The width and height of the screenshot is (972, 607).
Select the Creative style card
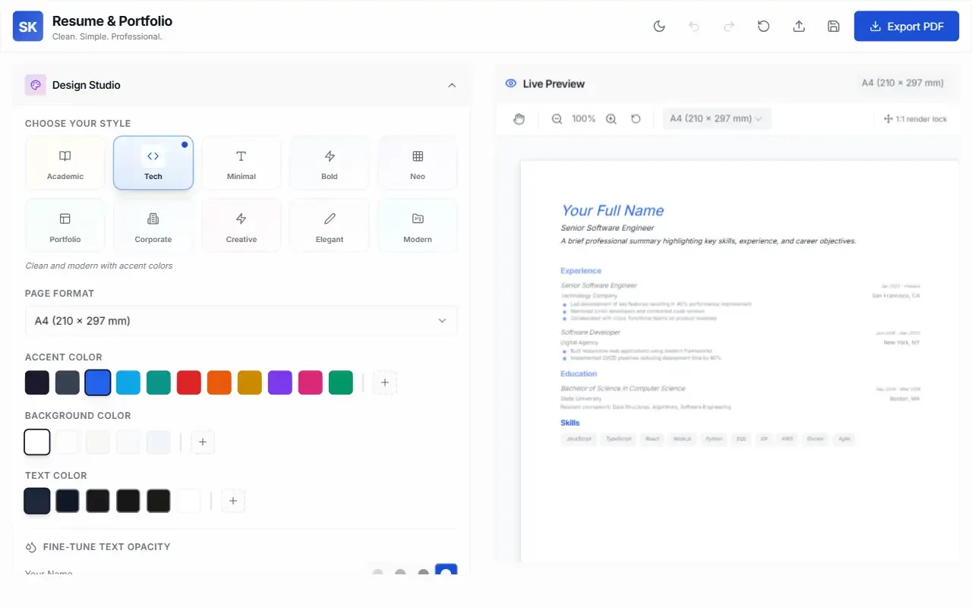click(x=241, y=225)
